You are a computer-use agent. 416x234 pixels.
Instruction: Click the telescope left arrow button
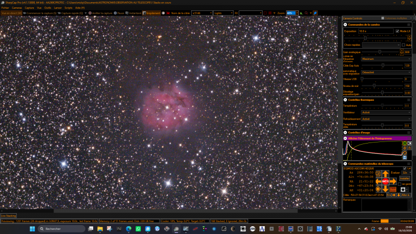379,181
